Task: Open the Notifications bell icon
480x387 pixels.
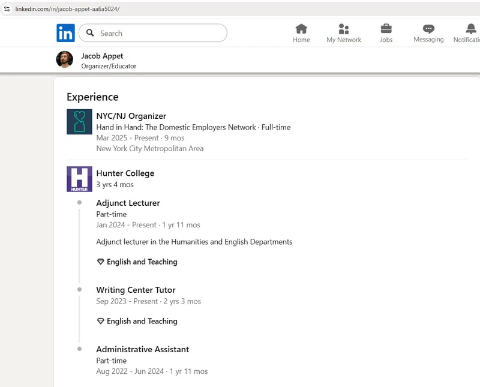Action: [x=471, y=29]
